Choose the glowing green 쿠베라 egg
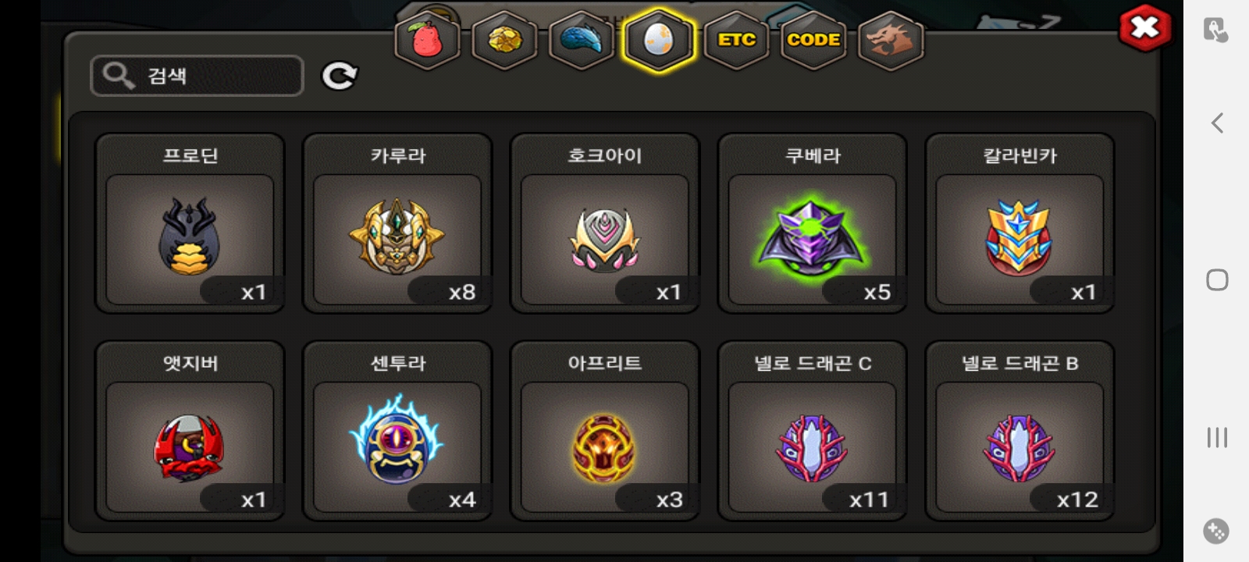The image size is (1249, 562). click(813, 223)
